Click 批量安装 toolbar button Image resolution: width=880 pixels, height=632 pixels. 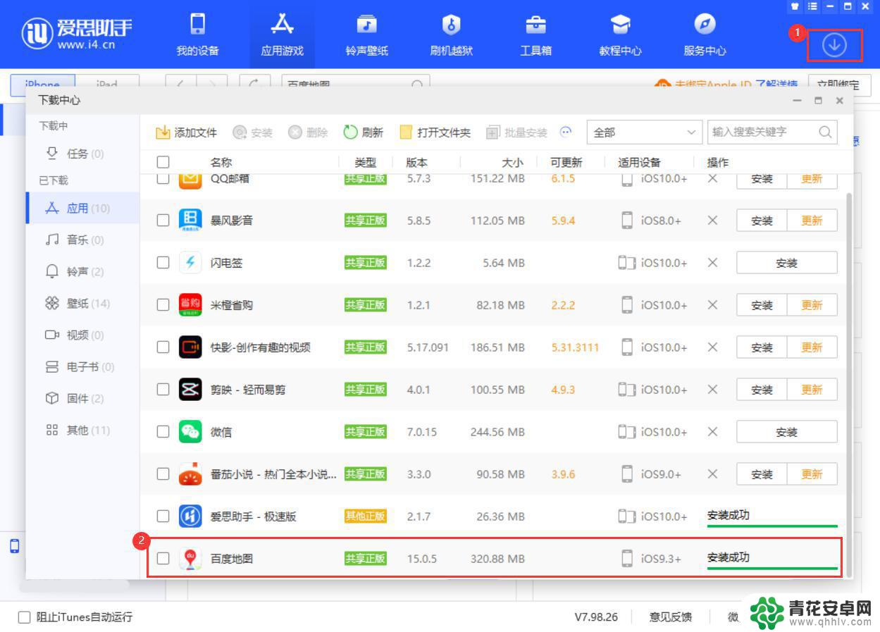click(x=516, y=132)
